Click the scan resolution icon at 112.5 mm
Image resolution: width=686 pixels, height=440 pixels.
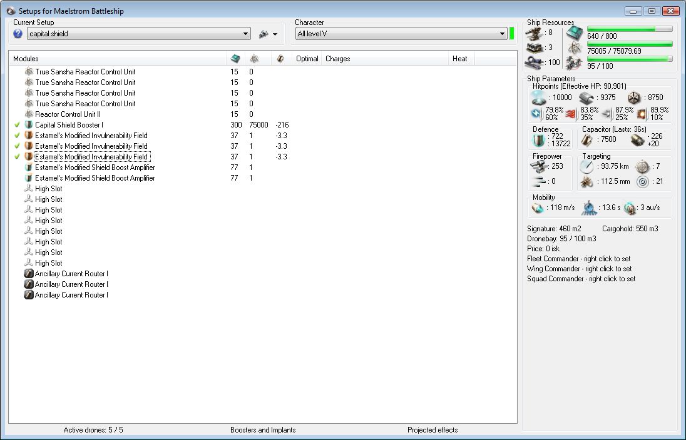pyautogui.click(x=586, y=181)
